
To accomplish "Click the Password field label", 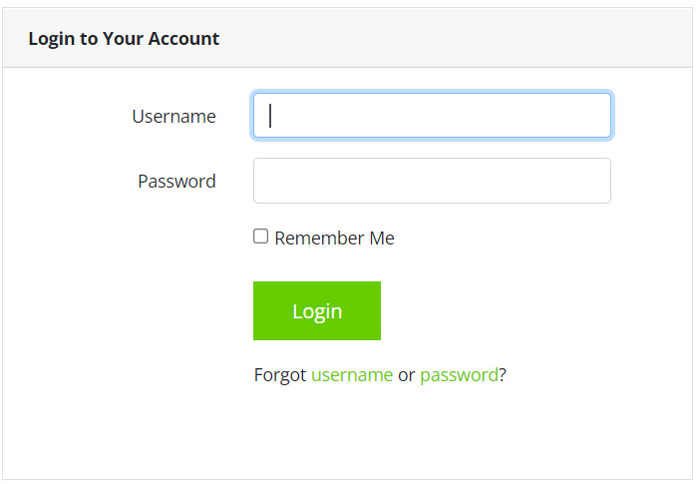I will 176,182.
